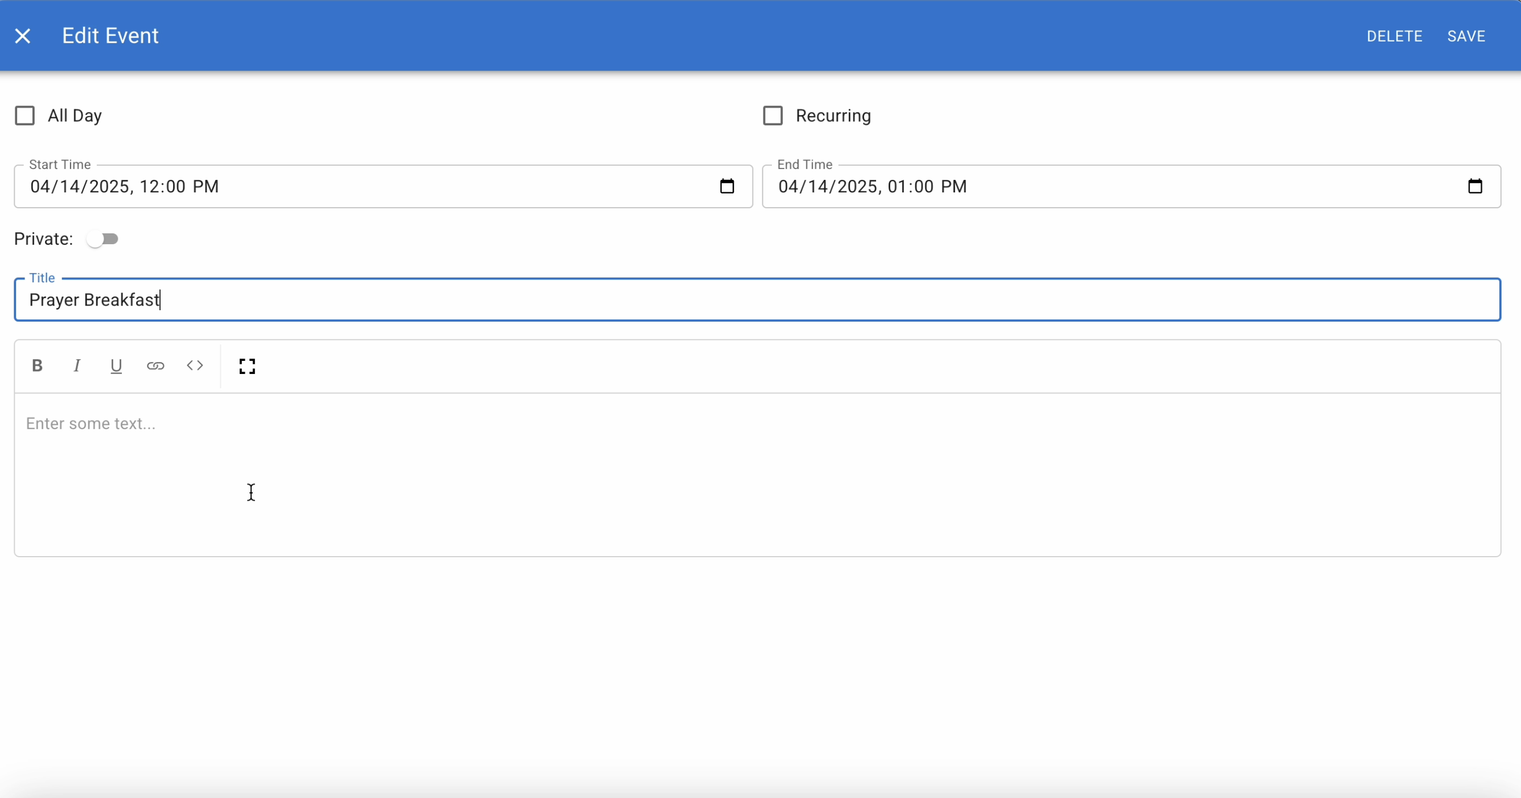
Task: Expand editor to fullscreen
Action: [248, 366]
